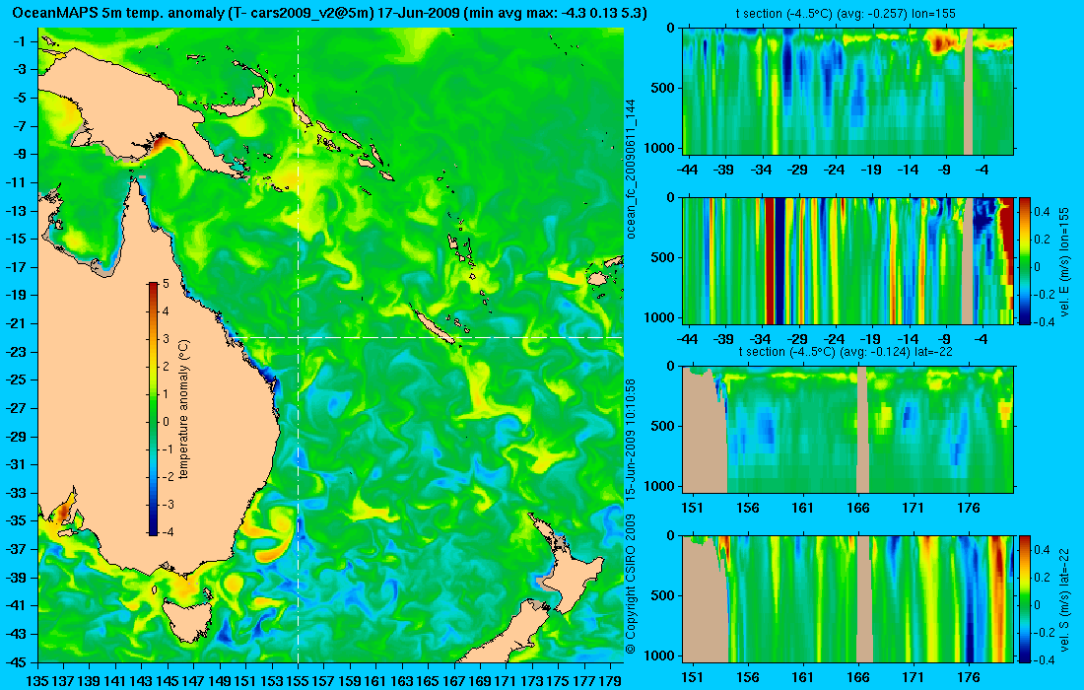Click map longitude tick label 155
The image size is (1084, 690).
[298, 681]
